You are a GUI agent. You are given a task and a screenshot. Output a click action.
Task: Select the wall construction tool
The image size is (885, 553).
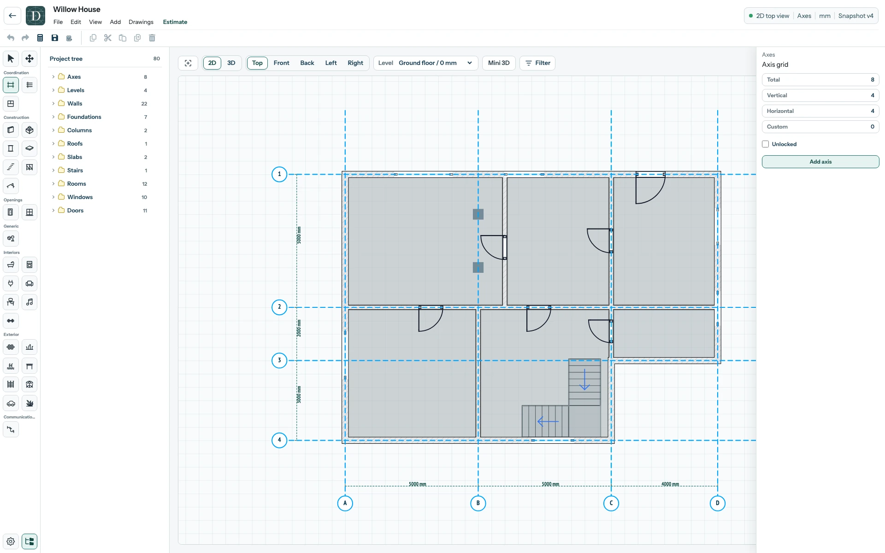point(11,130)
